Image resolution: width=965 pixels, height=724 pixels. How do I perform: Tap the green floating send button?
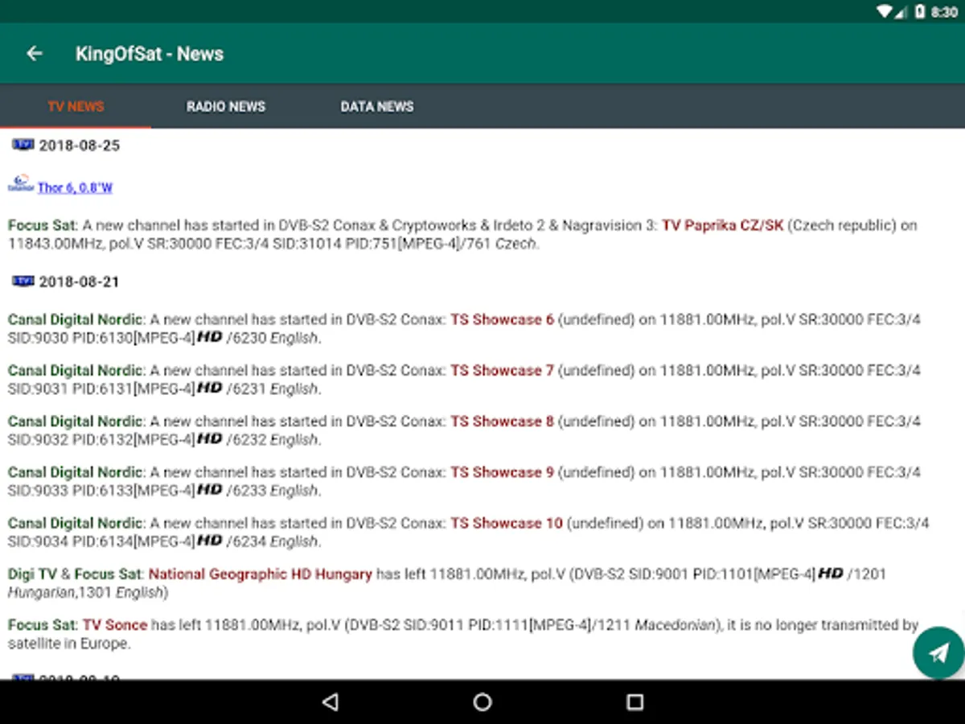pyautogui.click(x=938, y=653)
